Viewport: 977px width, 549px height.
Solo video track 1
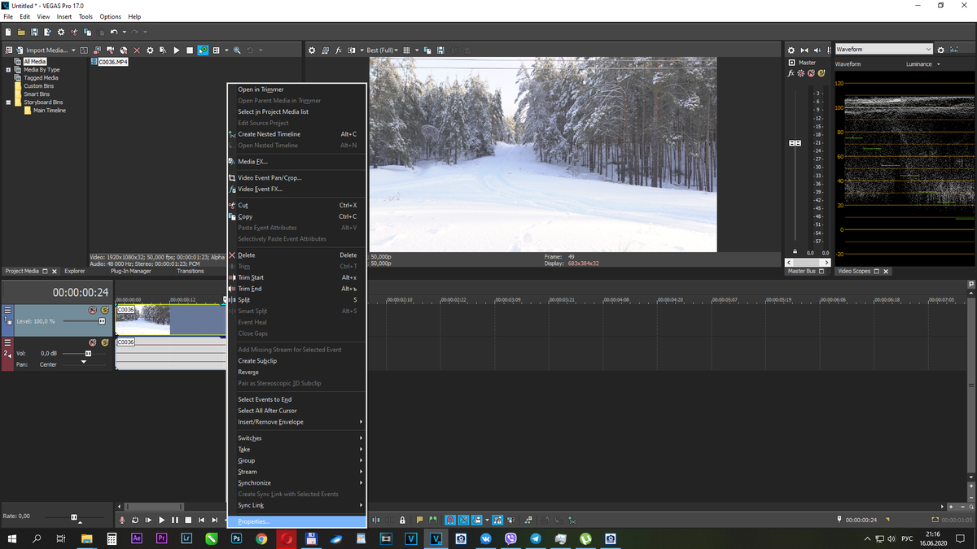pyautogui.click(x=105, y=310)
